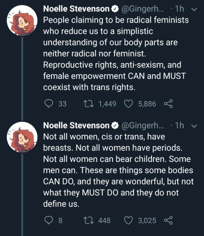Share the first tweet about trans rights
The image size is (204, 236).
pos(168,103)
